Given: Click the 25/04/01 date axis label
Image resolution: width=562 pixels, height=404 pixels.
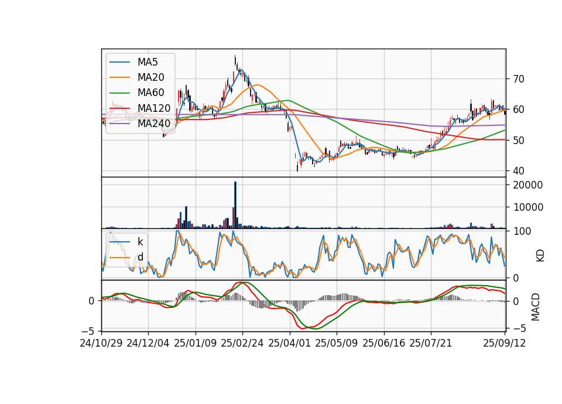Looking at the screenshot, I should 290,344.
